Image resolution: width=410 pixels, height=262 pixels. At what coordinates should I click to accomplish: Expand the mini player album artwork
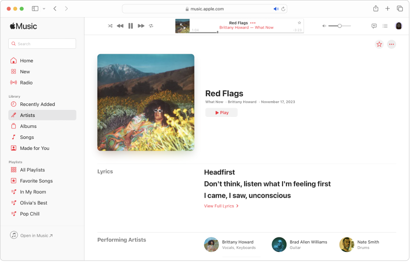coord(182,26)
